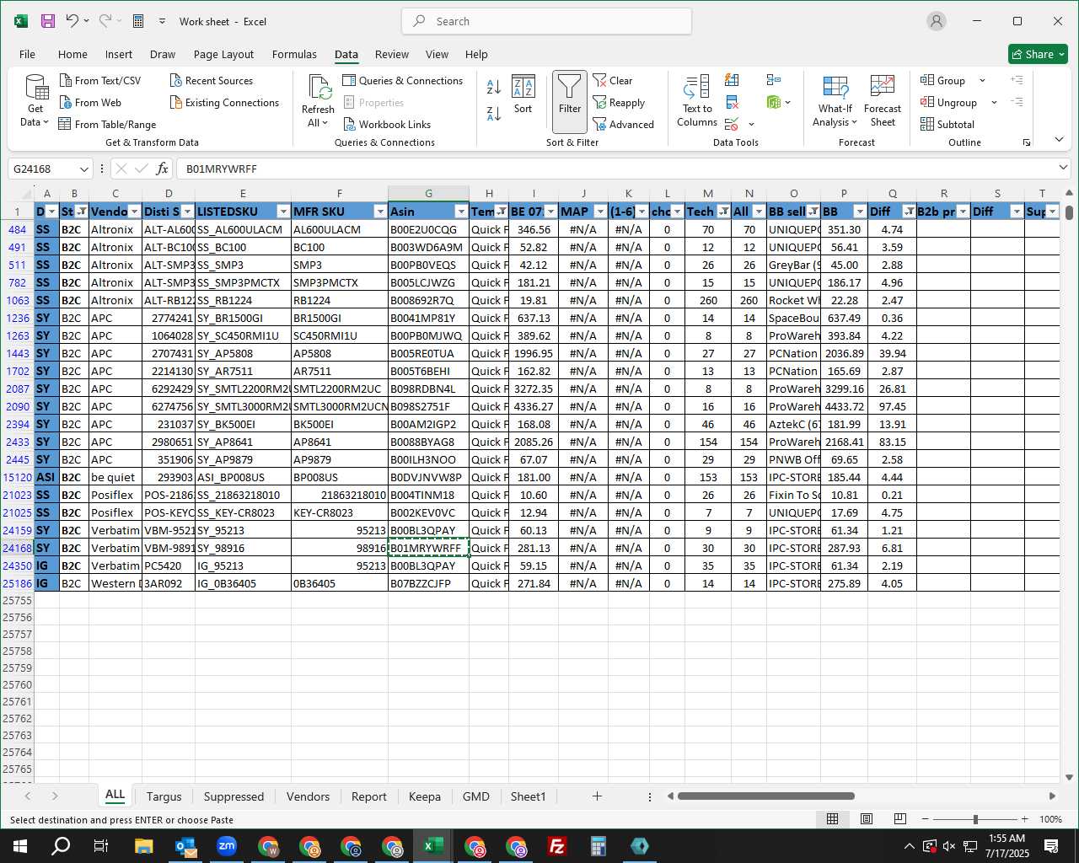Viewport: 1079px width, 863px height.
Task: Open the LISTEDSKU column filter dropdown
Action: pos(283,212)
